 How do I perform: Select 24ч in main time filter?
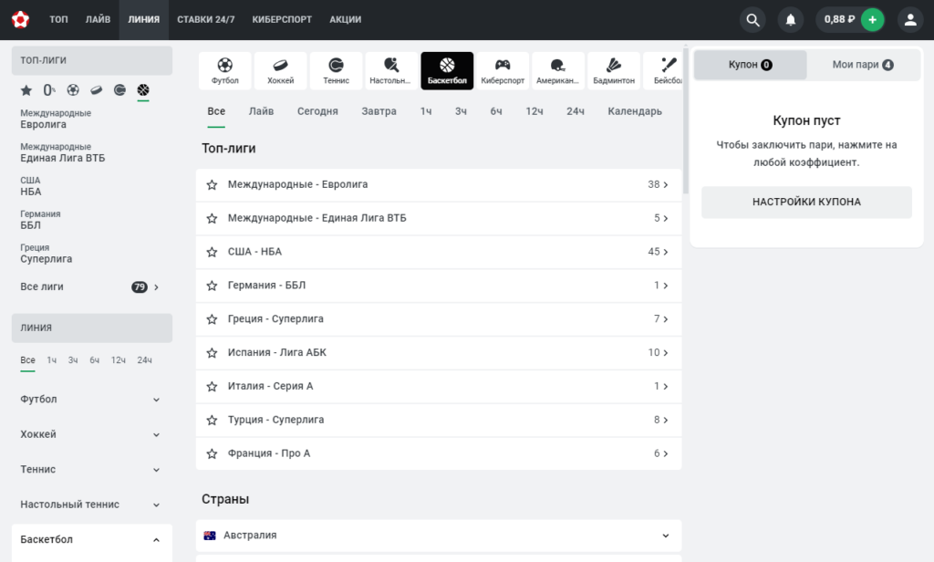point(575,111)
